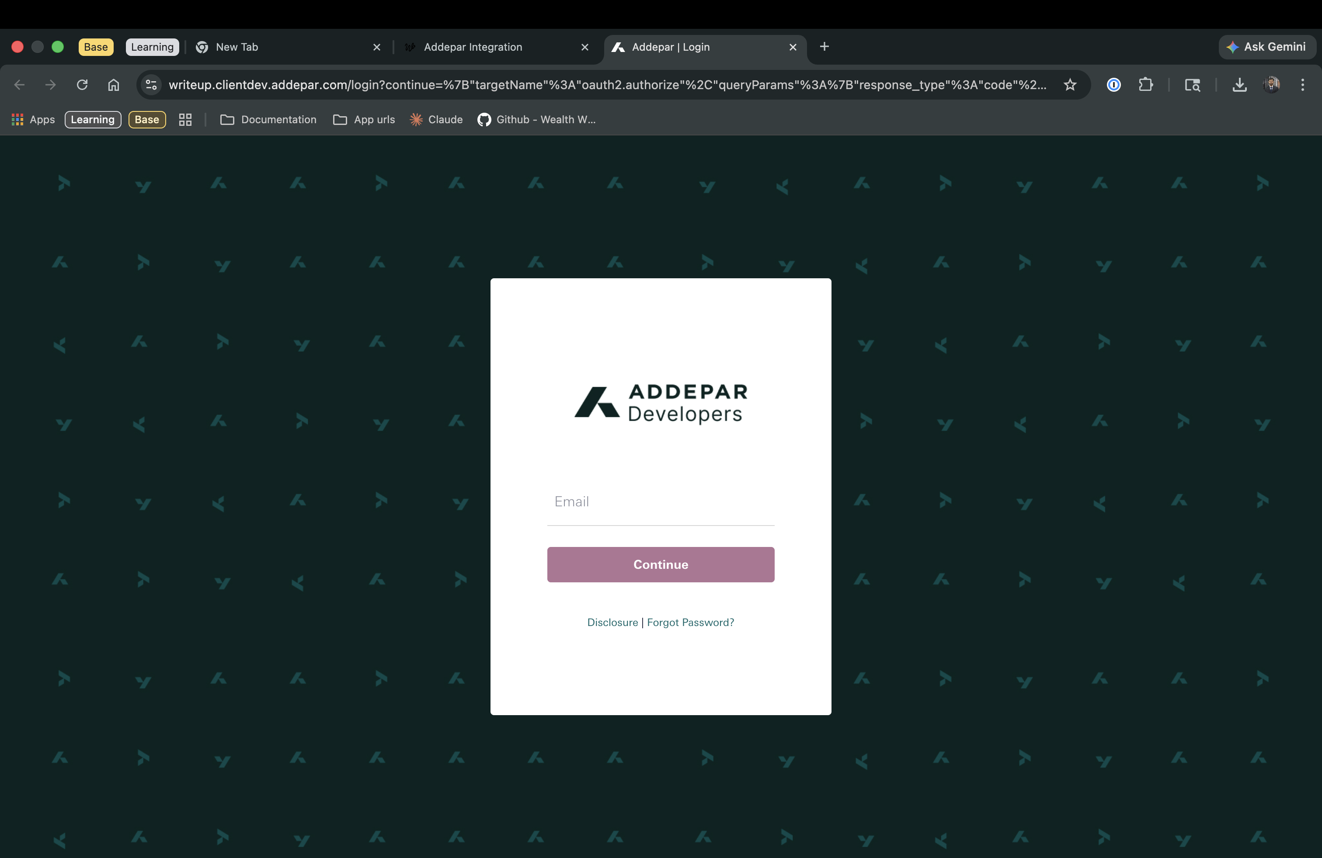Open the Apps bookmark shortcut

tap(33, 119)
